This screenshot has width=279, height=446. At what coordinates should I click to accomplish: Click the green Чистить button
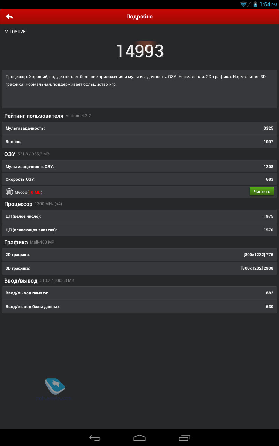tap(262, 191)
